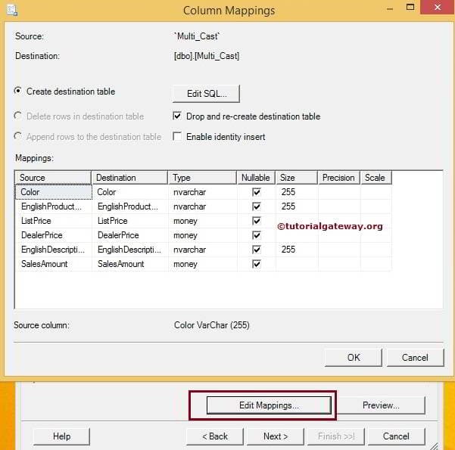The image size is (455, 450).
Task: Click size 255 cell in Color row
Action: point(297,192)
